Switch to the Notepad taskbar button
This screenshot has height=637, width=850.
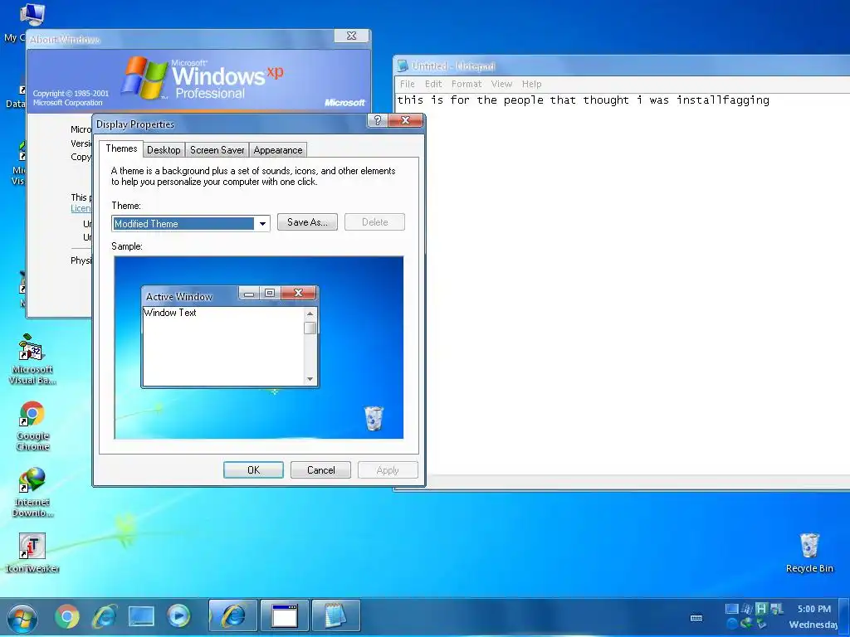click(335, 616)
